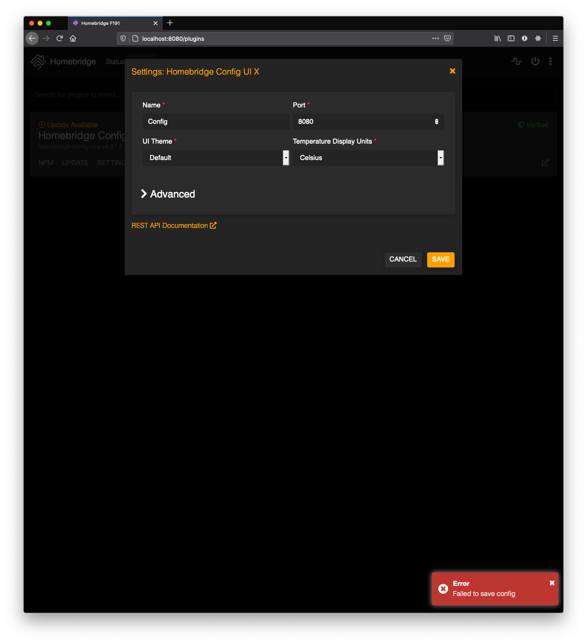Click the browser home icon
This screenshot has width=587, height=644.
(73, 38)
